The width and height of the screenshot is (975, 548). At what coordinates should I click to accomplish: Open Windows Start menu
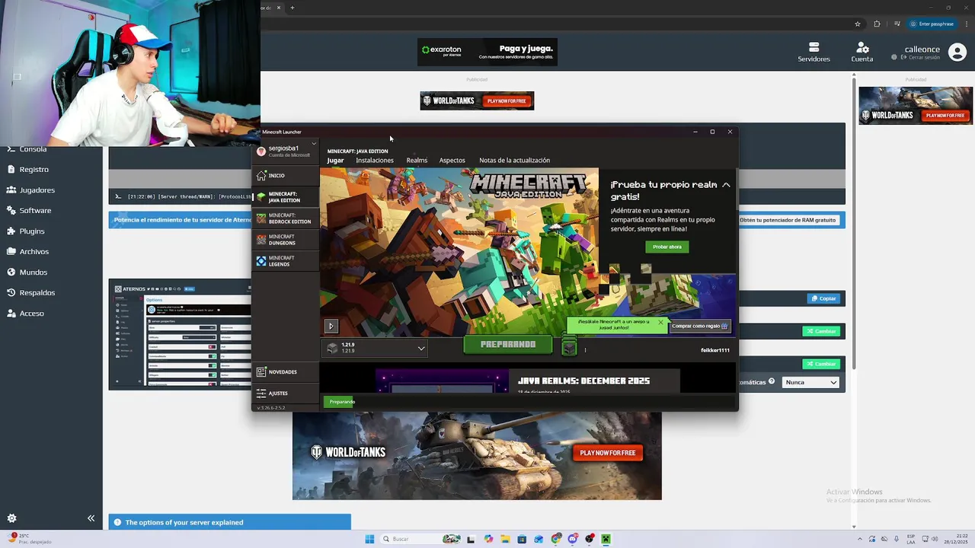point(369,539)
